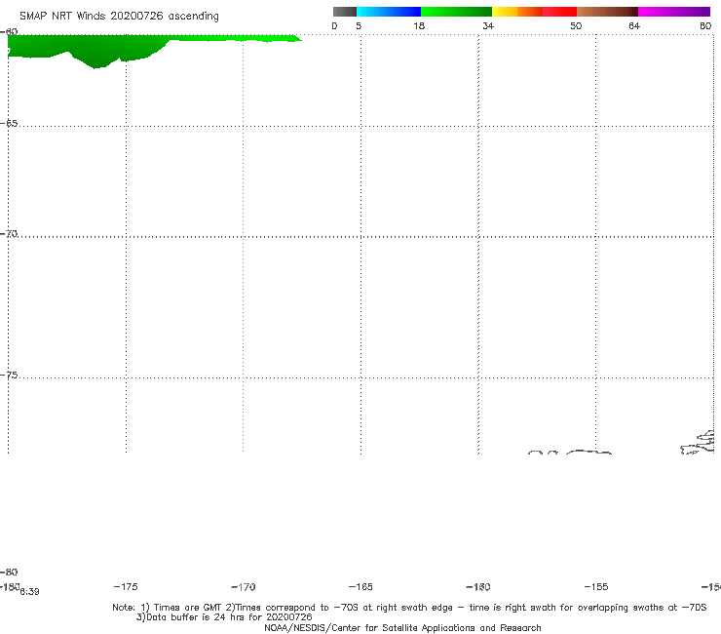Screen dimensions: 721x634
Task: Click the magenta-purple 64–80 color bar segment
Action: (x=674, y=12)
